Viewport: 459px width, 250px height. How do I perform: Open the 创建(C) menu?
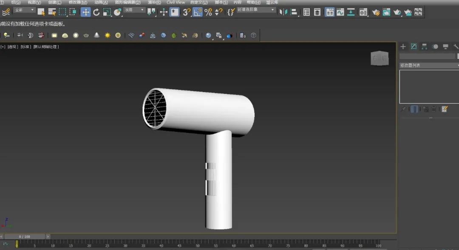click(55, 3)
